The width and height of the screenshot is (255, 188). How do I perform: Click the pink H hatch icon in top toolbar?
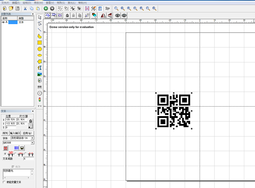(87, 8)
